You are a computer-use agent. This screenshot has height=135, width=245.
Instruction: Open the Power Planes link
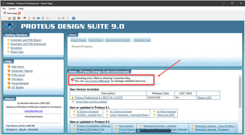tap(126, 129)
